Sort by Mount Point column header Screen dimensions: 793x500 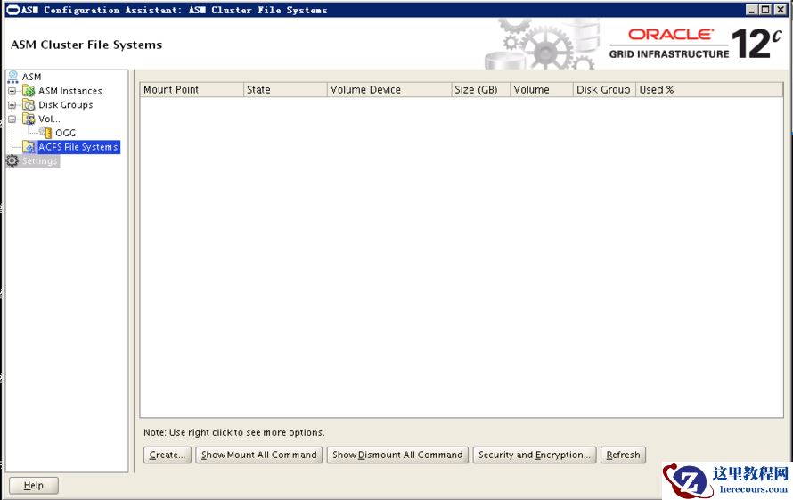(192, 90)
